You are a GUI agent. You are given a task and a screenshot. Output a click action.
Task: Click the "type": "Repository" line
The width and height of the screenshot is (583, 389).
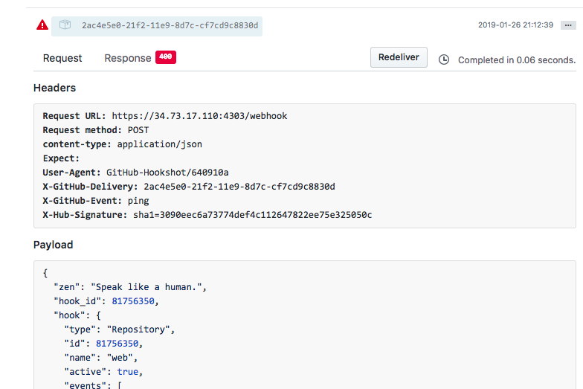(x=119, y=329)
